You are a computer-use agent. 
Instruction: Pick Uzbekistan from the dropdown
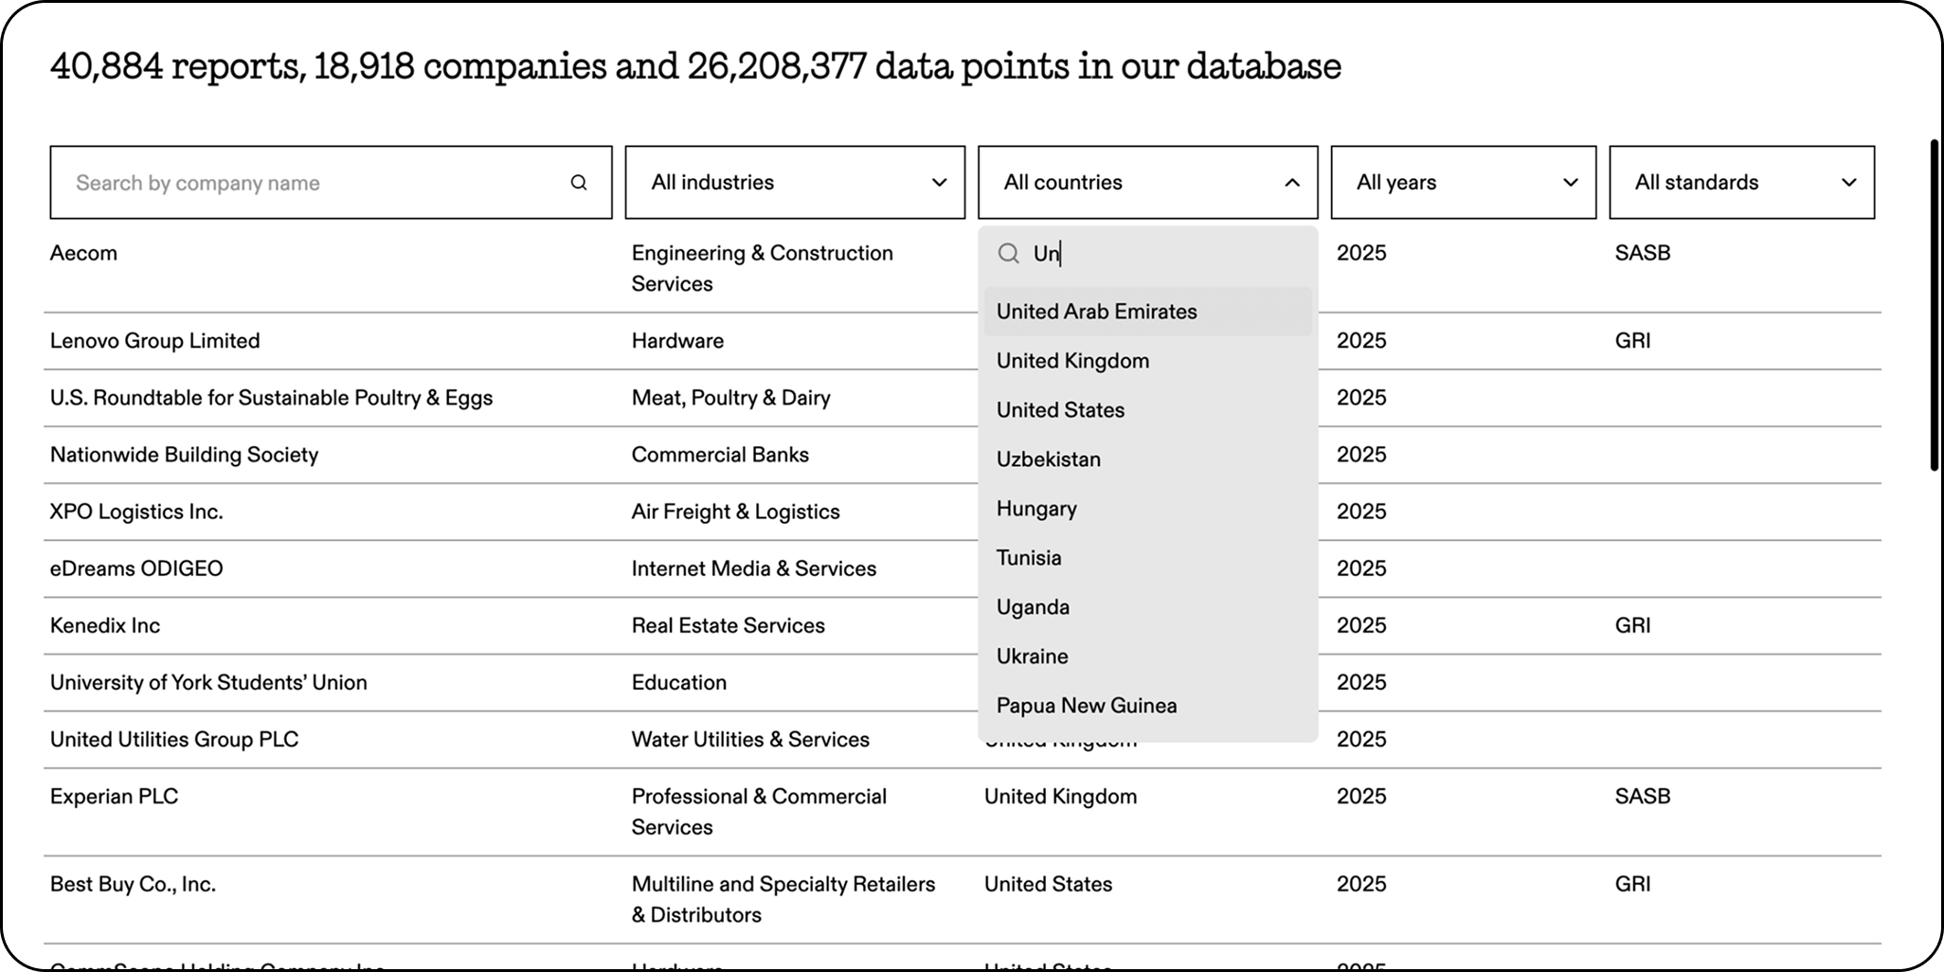(x=1147, y=459)
